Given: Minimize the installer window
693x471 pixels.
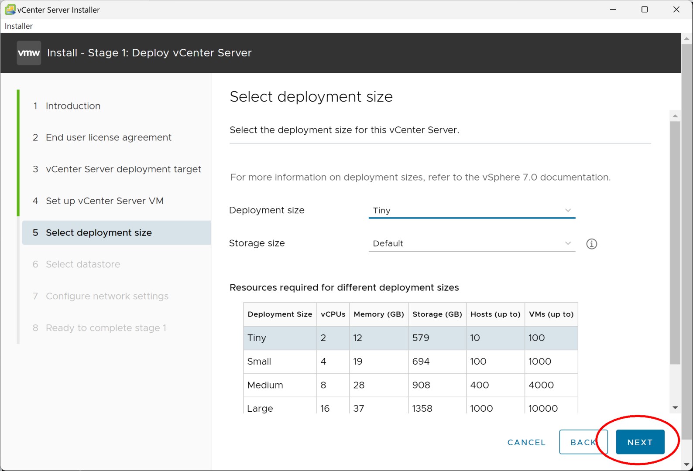Looking at the screenshot, I should [613, 9].
